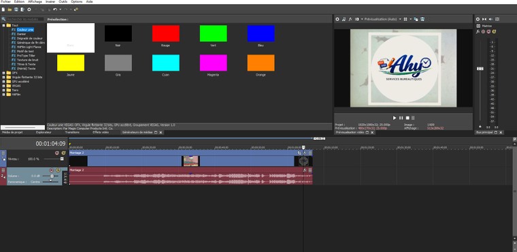The width and height of the screenshot is (517, 252).
Task: Open video track 1 hamburger menu
Action: pyautogui.click(x=3, y=153)
